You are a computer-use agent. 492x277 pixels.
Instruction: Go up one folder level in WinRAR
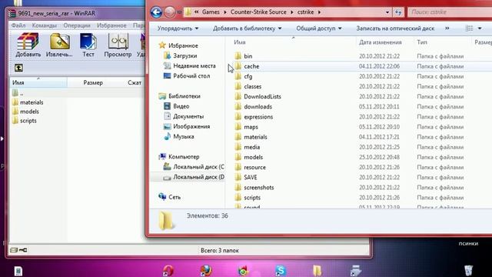click(x=18, y=68)
